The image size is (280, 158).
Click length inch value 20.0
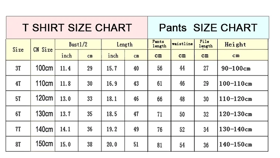point(112,144)
